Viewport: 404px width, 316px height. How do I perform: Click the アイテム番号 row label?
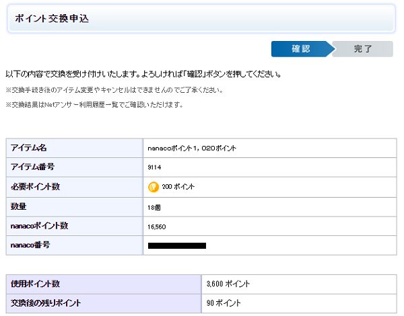32,167
